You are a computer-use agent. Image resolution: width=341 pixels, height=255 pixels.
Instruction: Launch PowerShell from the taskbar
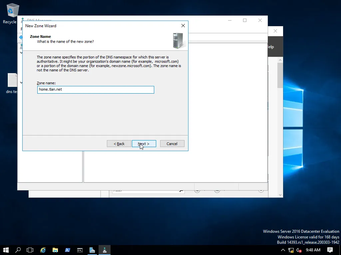(x=68, y=250)
